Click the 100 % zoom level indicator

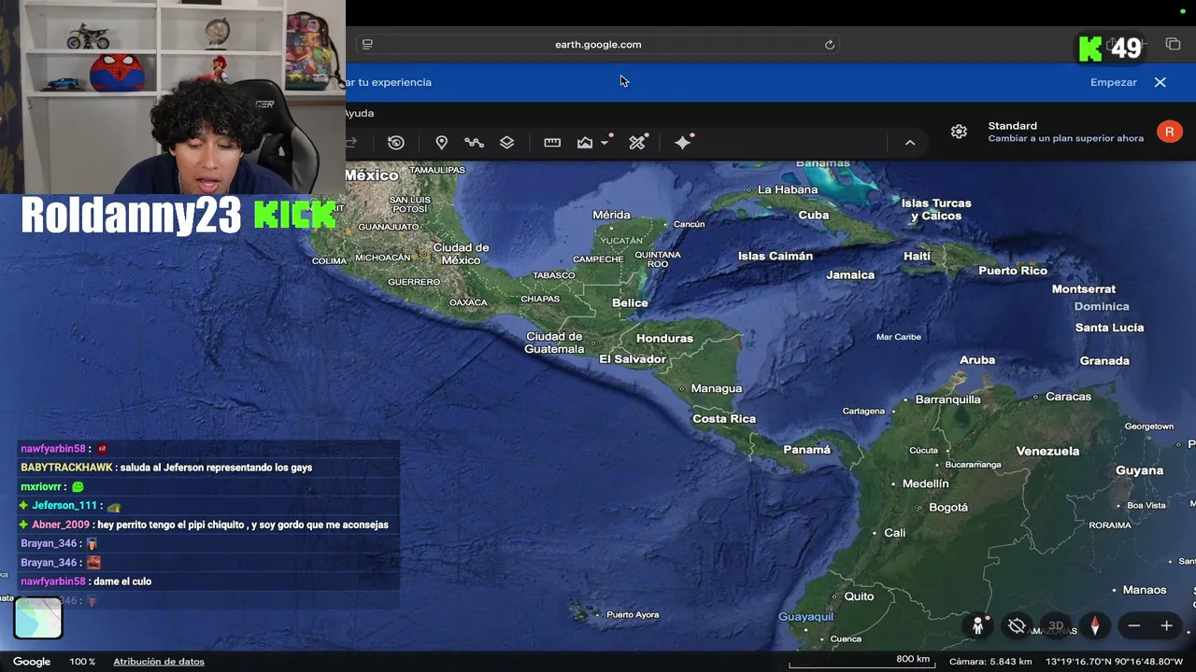coord(82,662)
